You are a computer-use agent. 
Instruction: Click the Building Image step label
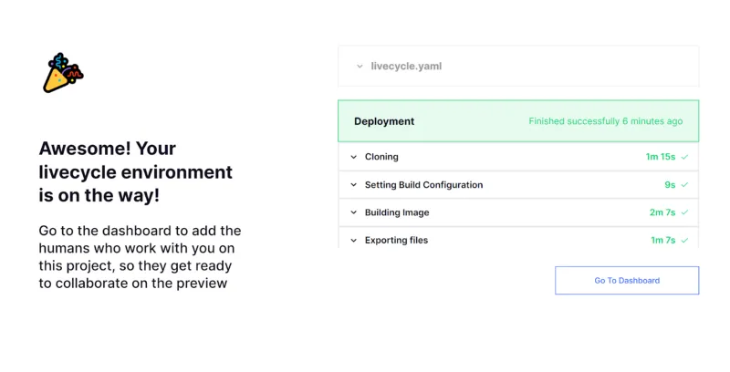pyautogui.click(x=397, y=212)
